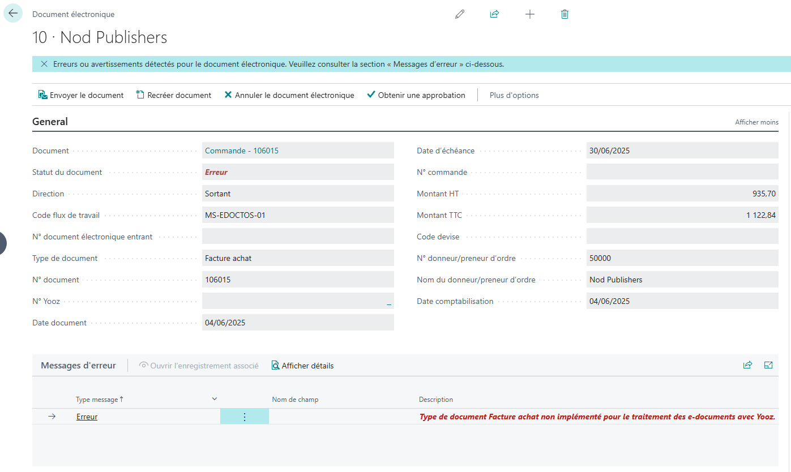Click Afficher détails button
The image size is (791, 472).
tap(303, 366)
